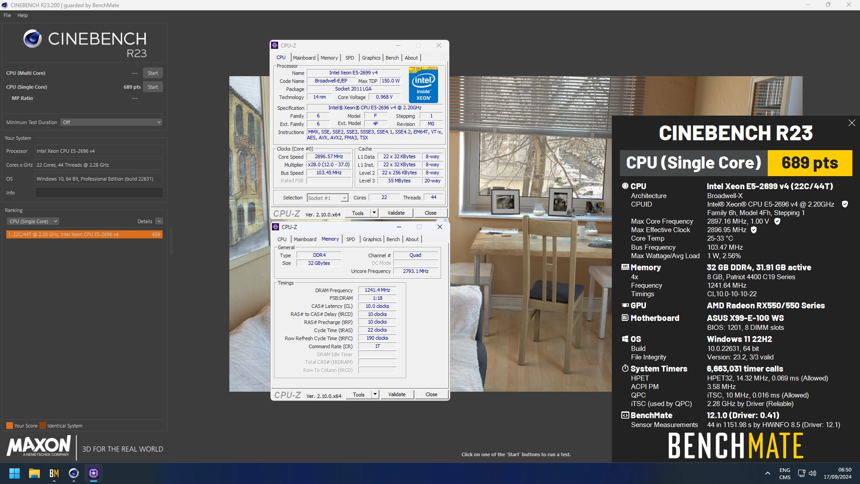Close the BenchMate result overlay
This screenshot has width=860, height=484.
click(x=851, y=123)
